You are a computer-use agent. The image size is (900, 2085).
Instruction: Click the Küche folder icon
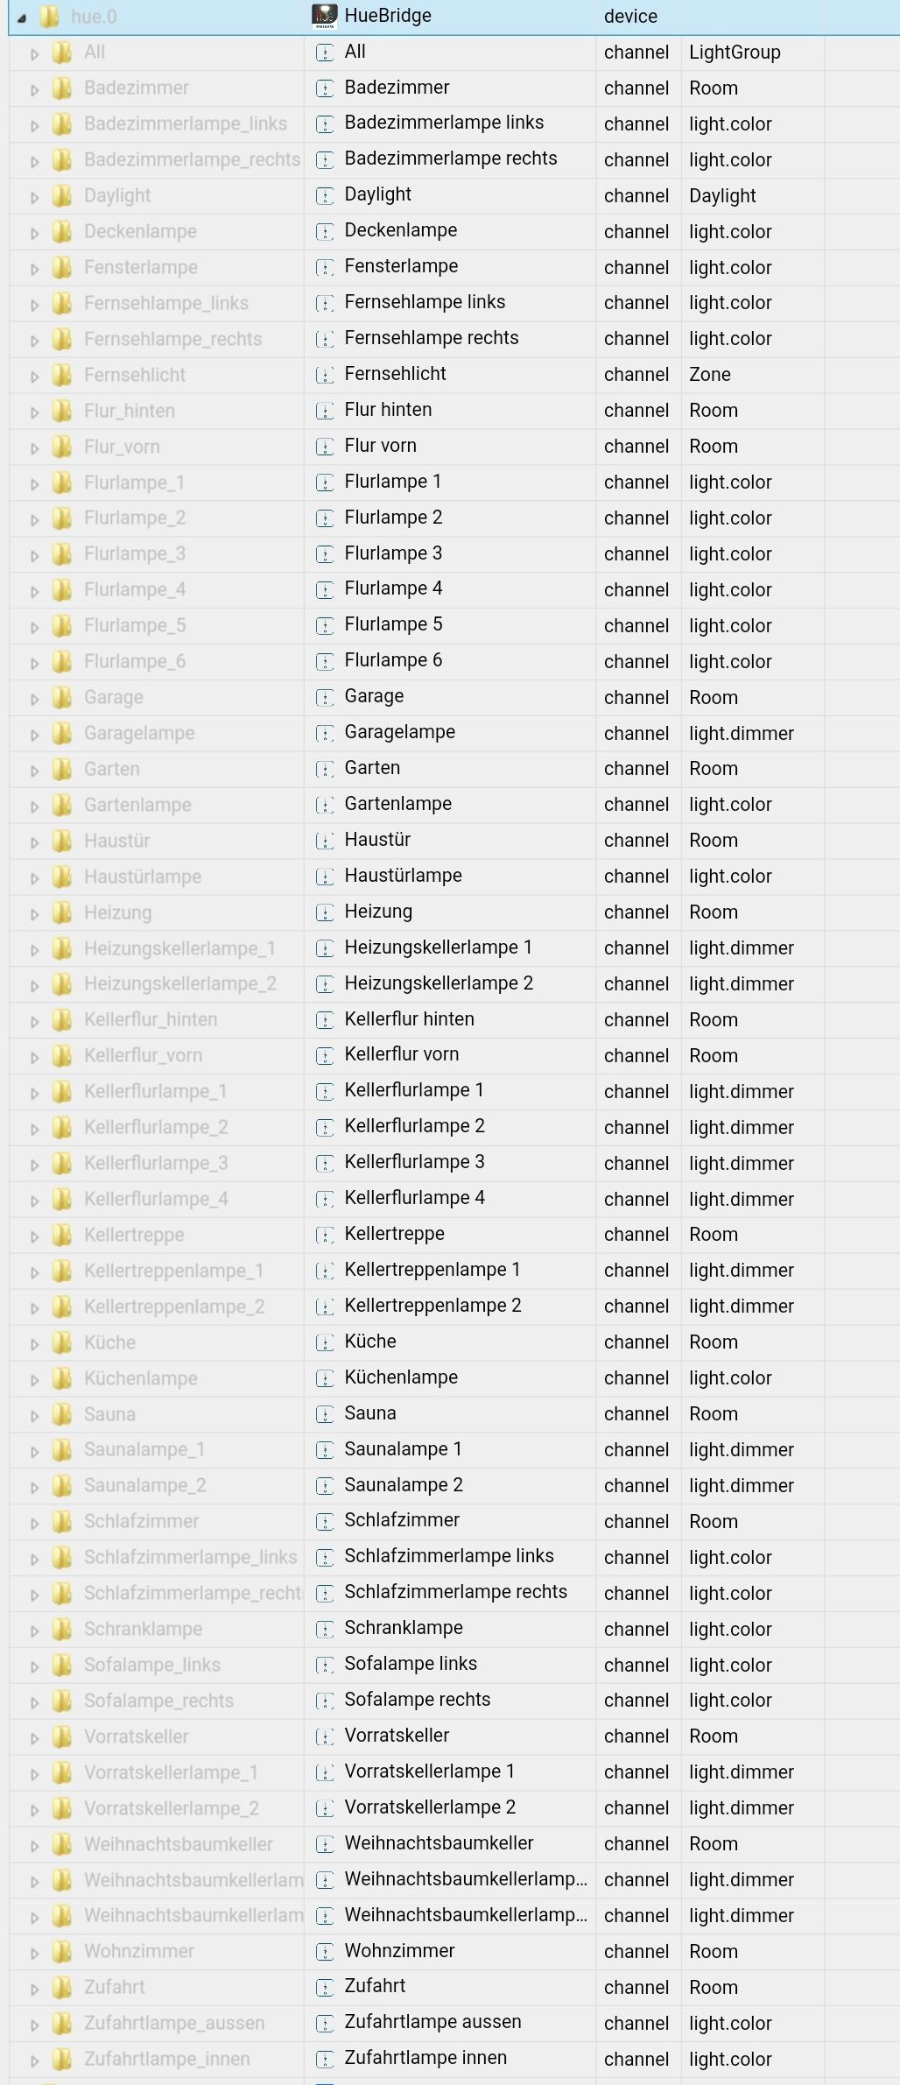61,1342
